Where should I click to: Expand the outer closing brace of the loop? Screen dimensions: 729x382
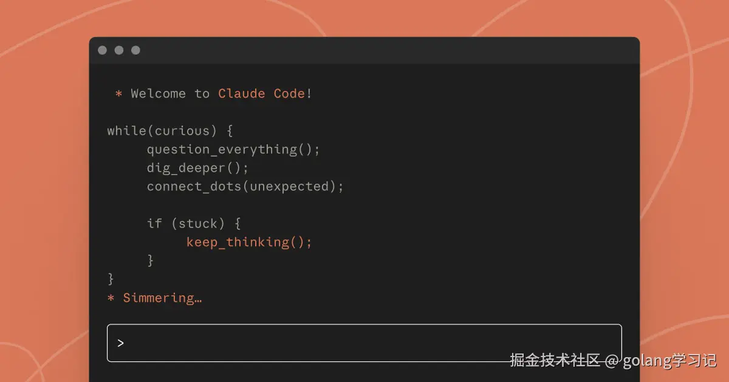tap(110, 279)
